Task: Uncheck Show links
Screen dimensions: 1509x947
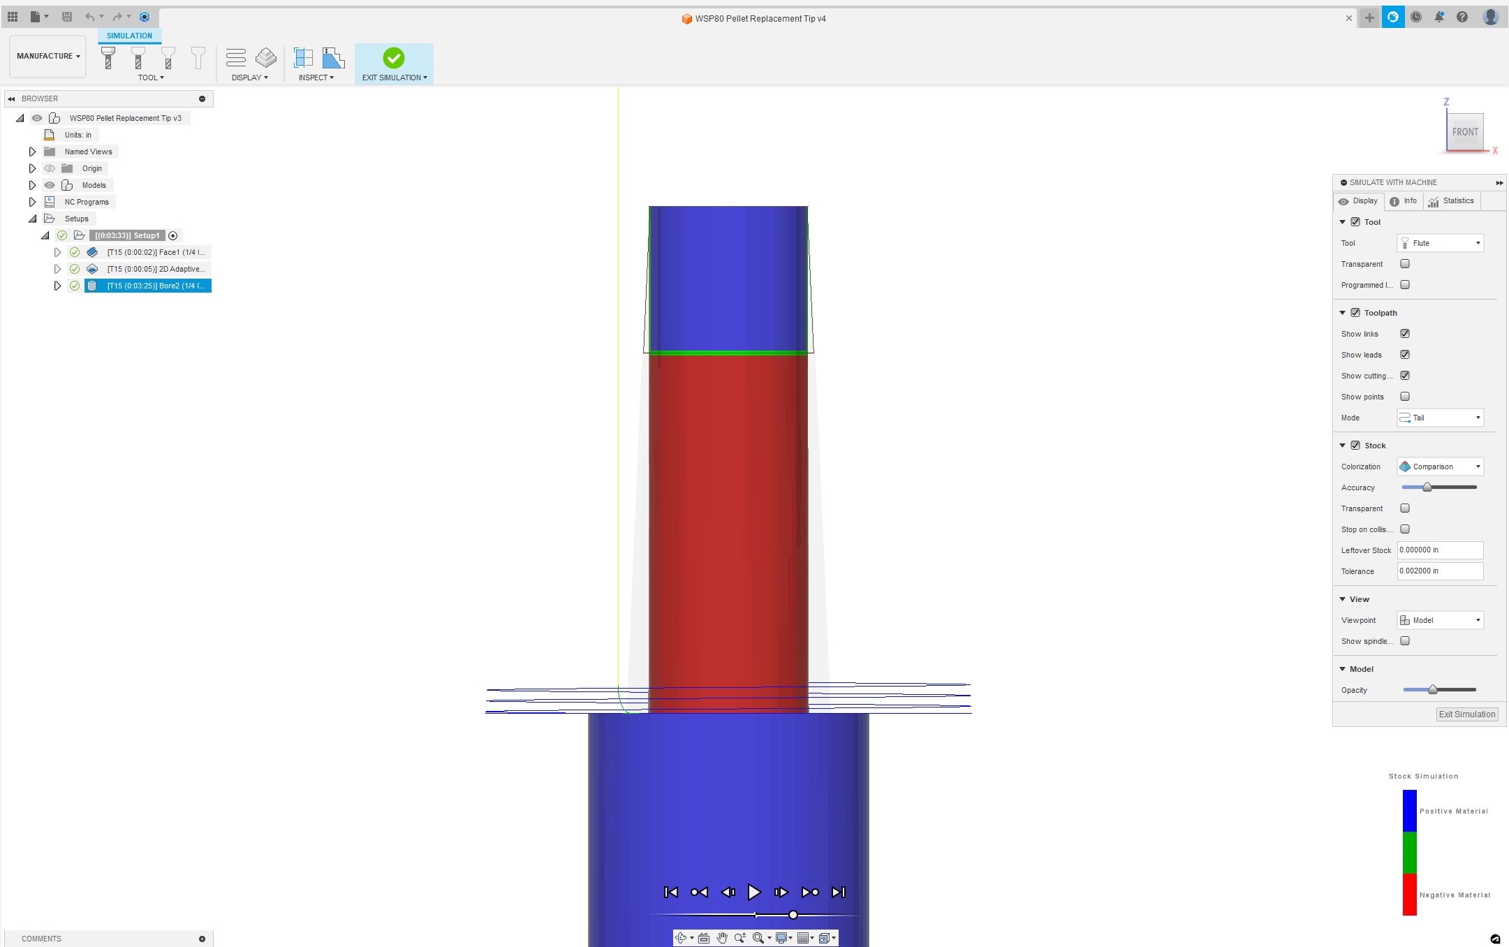Action: point(1405,334)
